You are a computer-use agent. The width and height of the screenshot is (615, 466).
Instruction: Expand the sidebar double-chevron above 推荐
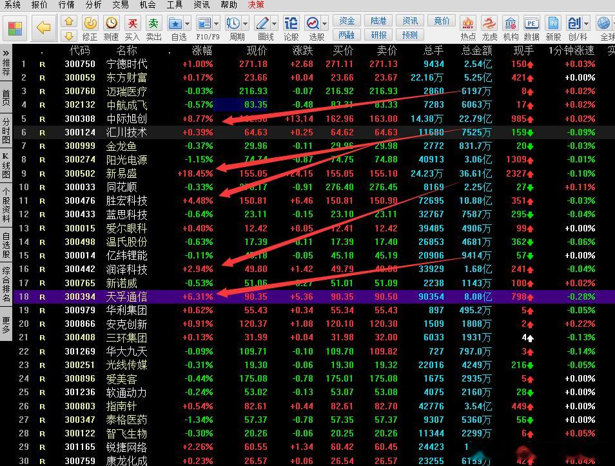(x=6, y=53)
